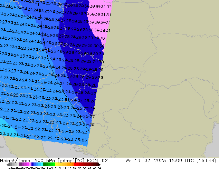Image resolution: width=219 pixels, height=169 pixels.
Task: Click the dark blue swatch in the color legend
Action: (32, 165)
